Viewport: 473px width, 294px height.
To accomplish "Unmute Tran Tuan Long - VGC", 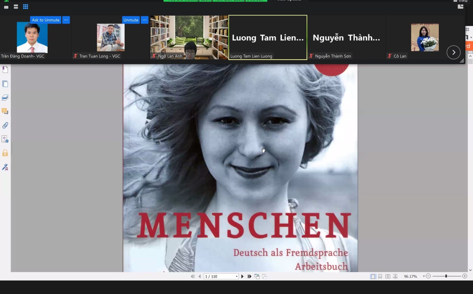I will point(131,20).
